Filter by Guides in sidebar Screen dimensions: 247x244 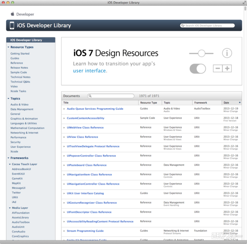pyautogui.click(x=15, y=58)
